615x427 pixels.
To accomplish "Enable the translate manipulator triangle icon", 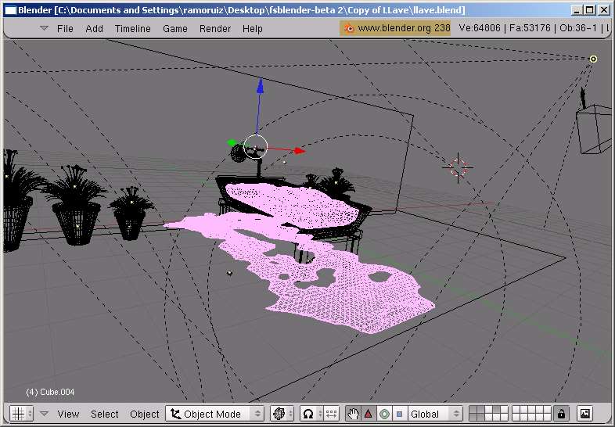I will (x=369, y=414).
